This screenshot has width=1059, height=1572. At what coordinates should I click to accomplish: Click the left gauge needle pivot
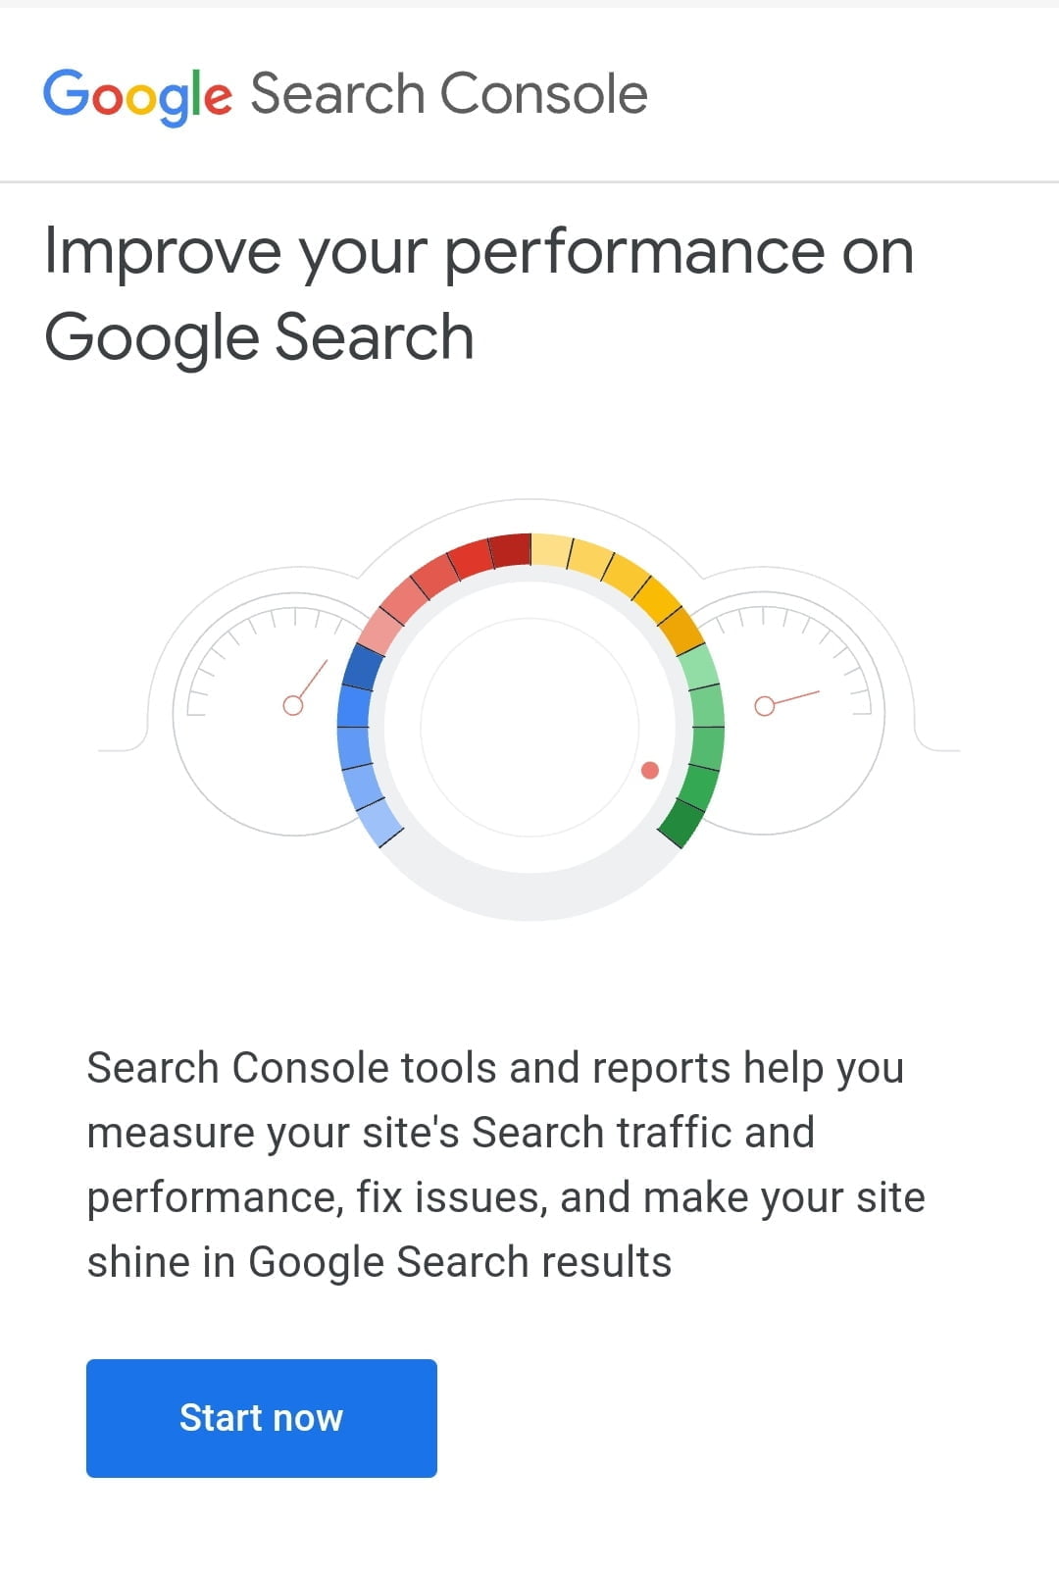pos(292,705)
